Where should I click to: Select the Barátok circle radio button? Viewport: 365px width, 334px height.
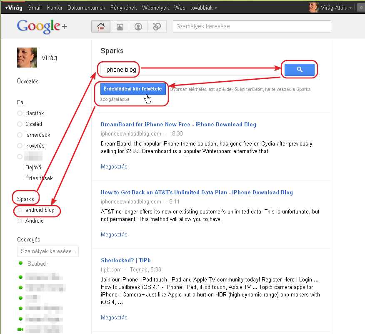click(20, 113)
